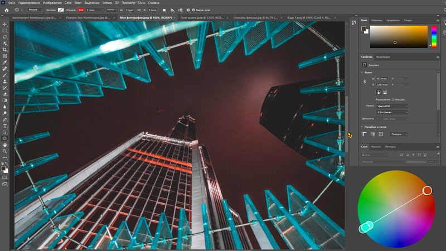Collapse the Холст section

point(362,73)
